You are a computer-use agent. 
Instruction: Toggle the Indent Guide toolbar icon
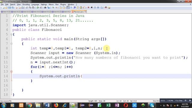[74, 7]
